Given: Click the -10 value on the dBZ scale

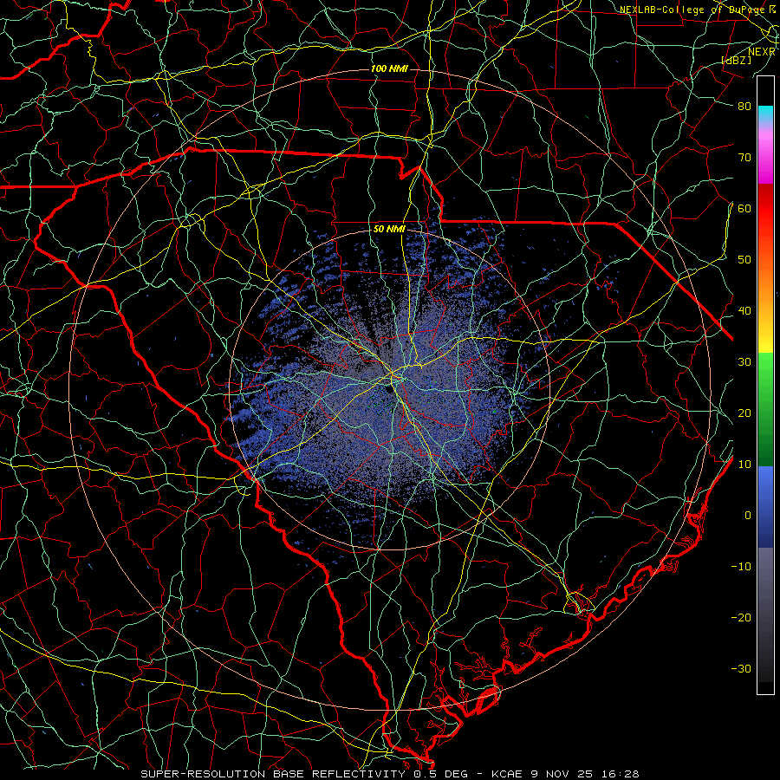Looking at the screenshot, I should click(x=741, y=567).
